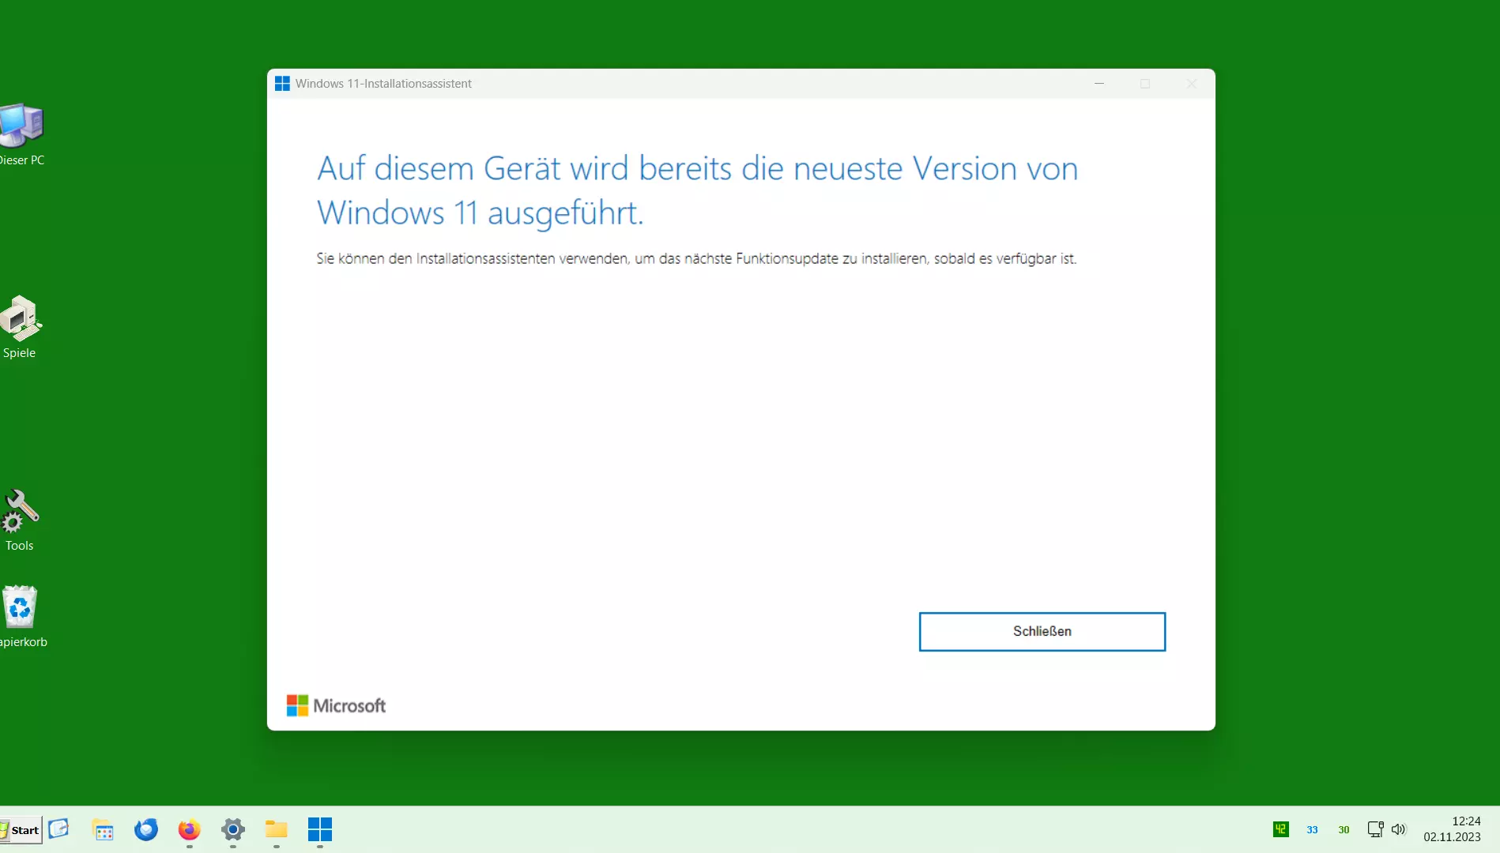
Task: Select the Papierkorb recycle bin icon
Action: (x=21, y=617)
